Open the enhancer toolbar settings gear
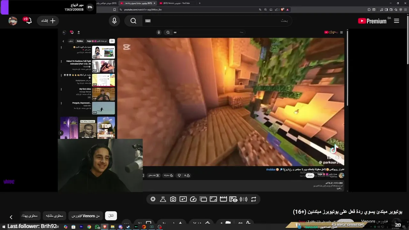Screen dimensions: 409x230 (153, 199)
